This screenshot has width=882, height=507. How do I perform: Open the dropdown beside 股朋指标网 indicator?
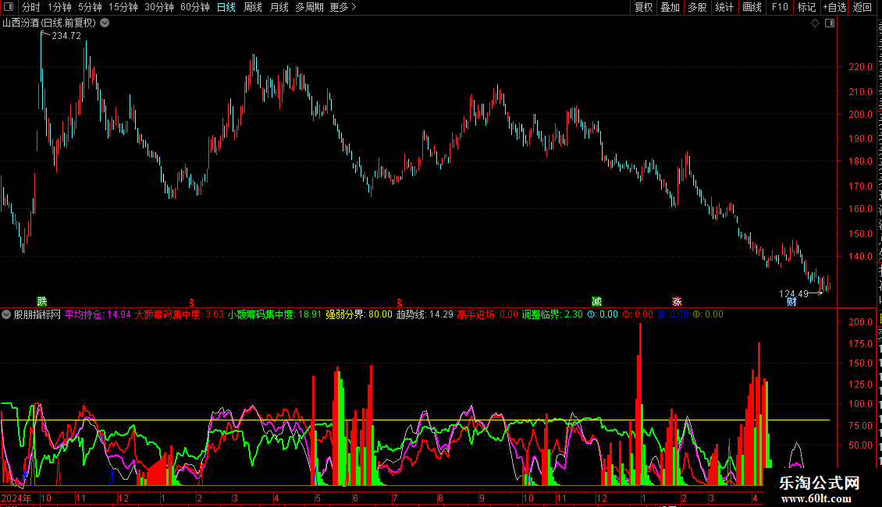pos(6,314)
